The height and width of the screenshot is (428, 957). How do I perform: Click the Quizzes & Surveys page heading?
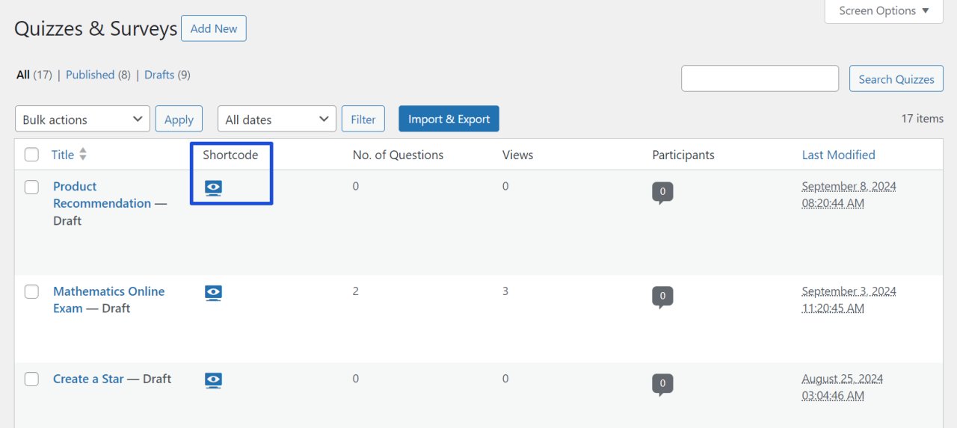pyautogui.click(x=96, y=28)
